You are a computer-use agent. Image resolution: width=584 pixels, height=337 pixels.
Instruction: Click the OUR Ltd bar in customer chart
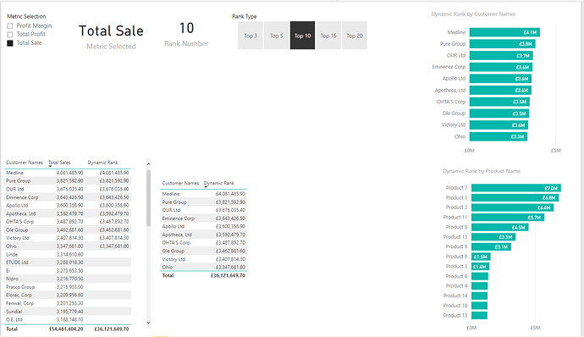tap(501, 56)
